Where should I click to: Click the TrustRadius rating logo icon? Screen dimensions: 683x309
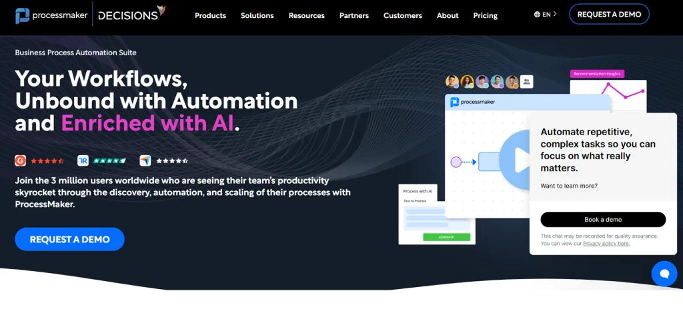click(x=83, y=160)
